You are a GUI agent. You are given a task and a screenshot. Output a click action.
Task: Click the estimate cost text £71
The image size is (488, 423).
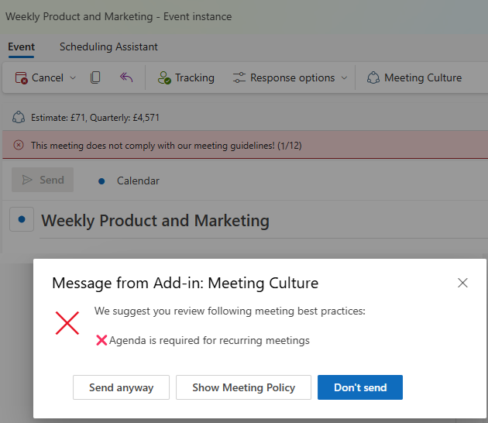(78, 118)
